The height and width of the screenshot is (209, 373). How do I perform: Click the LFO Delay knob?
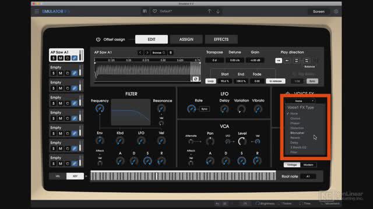click(224, 109)
